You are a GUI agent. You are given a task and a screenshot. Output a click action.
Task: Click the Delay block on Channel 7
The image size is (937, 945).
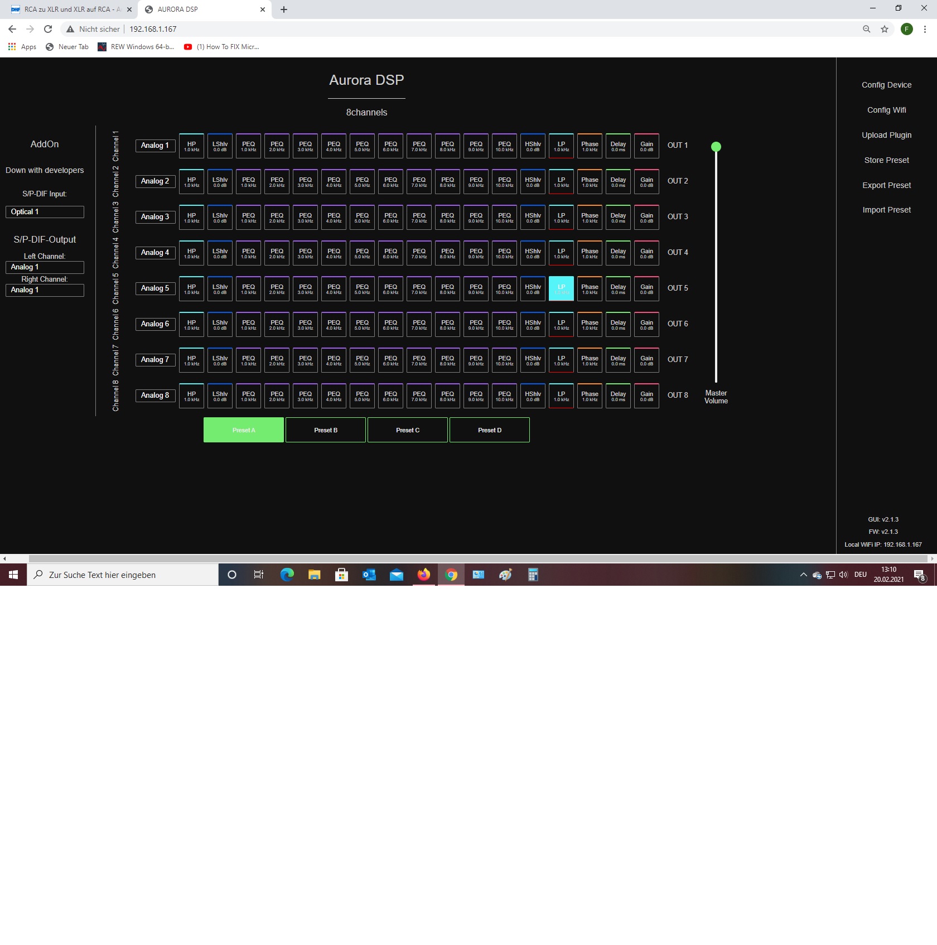(x=618, y=360)
